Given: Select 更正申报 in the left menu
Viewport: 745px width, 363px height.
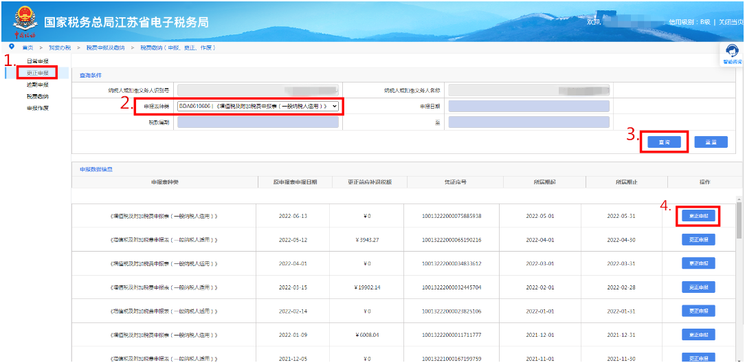Looking at the screenshot, I should [x=38, y=73].
